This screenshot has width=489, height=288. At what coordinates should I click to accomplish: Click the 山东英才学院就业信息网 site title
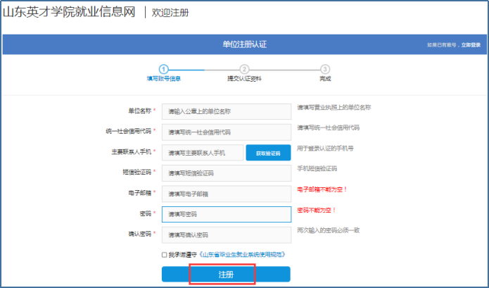click(x=69, y=12)
